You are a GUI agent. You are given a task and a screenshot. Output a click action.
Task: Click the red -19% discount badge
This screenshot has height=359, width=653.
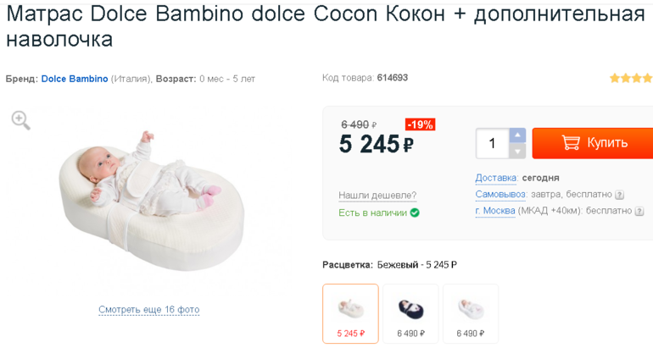pyautogui.click(x=420, y=124)
